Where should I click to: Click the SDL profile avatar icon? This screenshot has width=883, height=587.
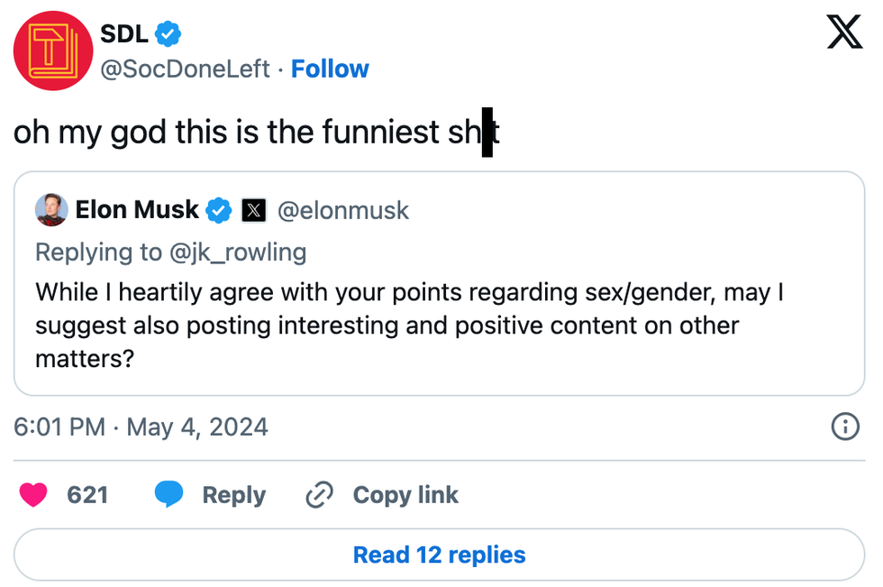click(53, 50)
